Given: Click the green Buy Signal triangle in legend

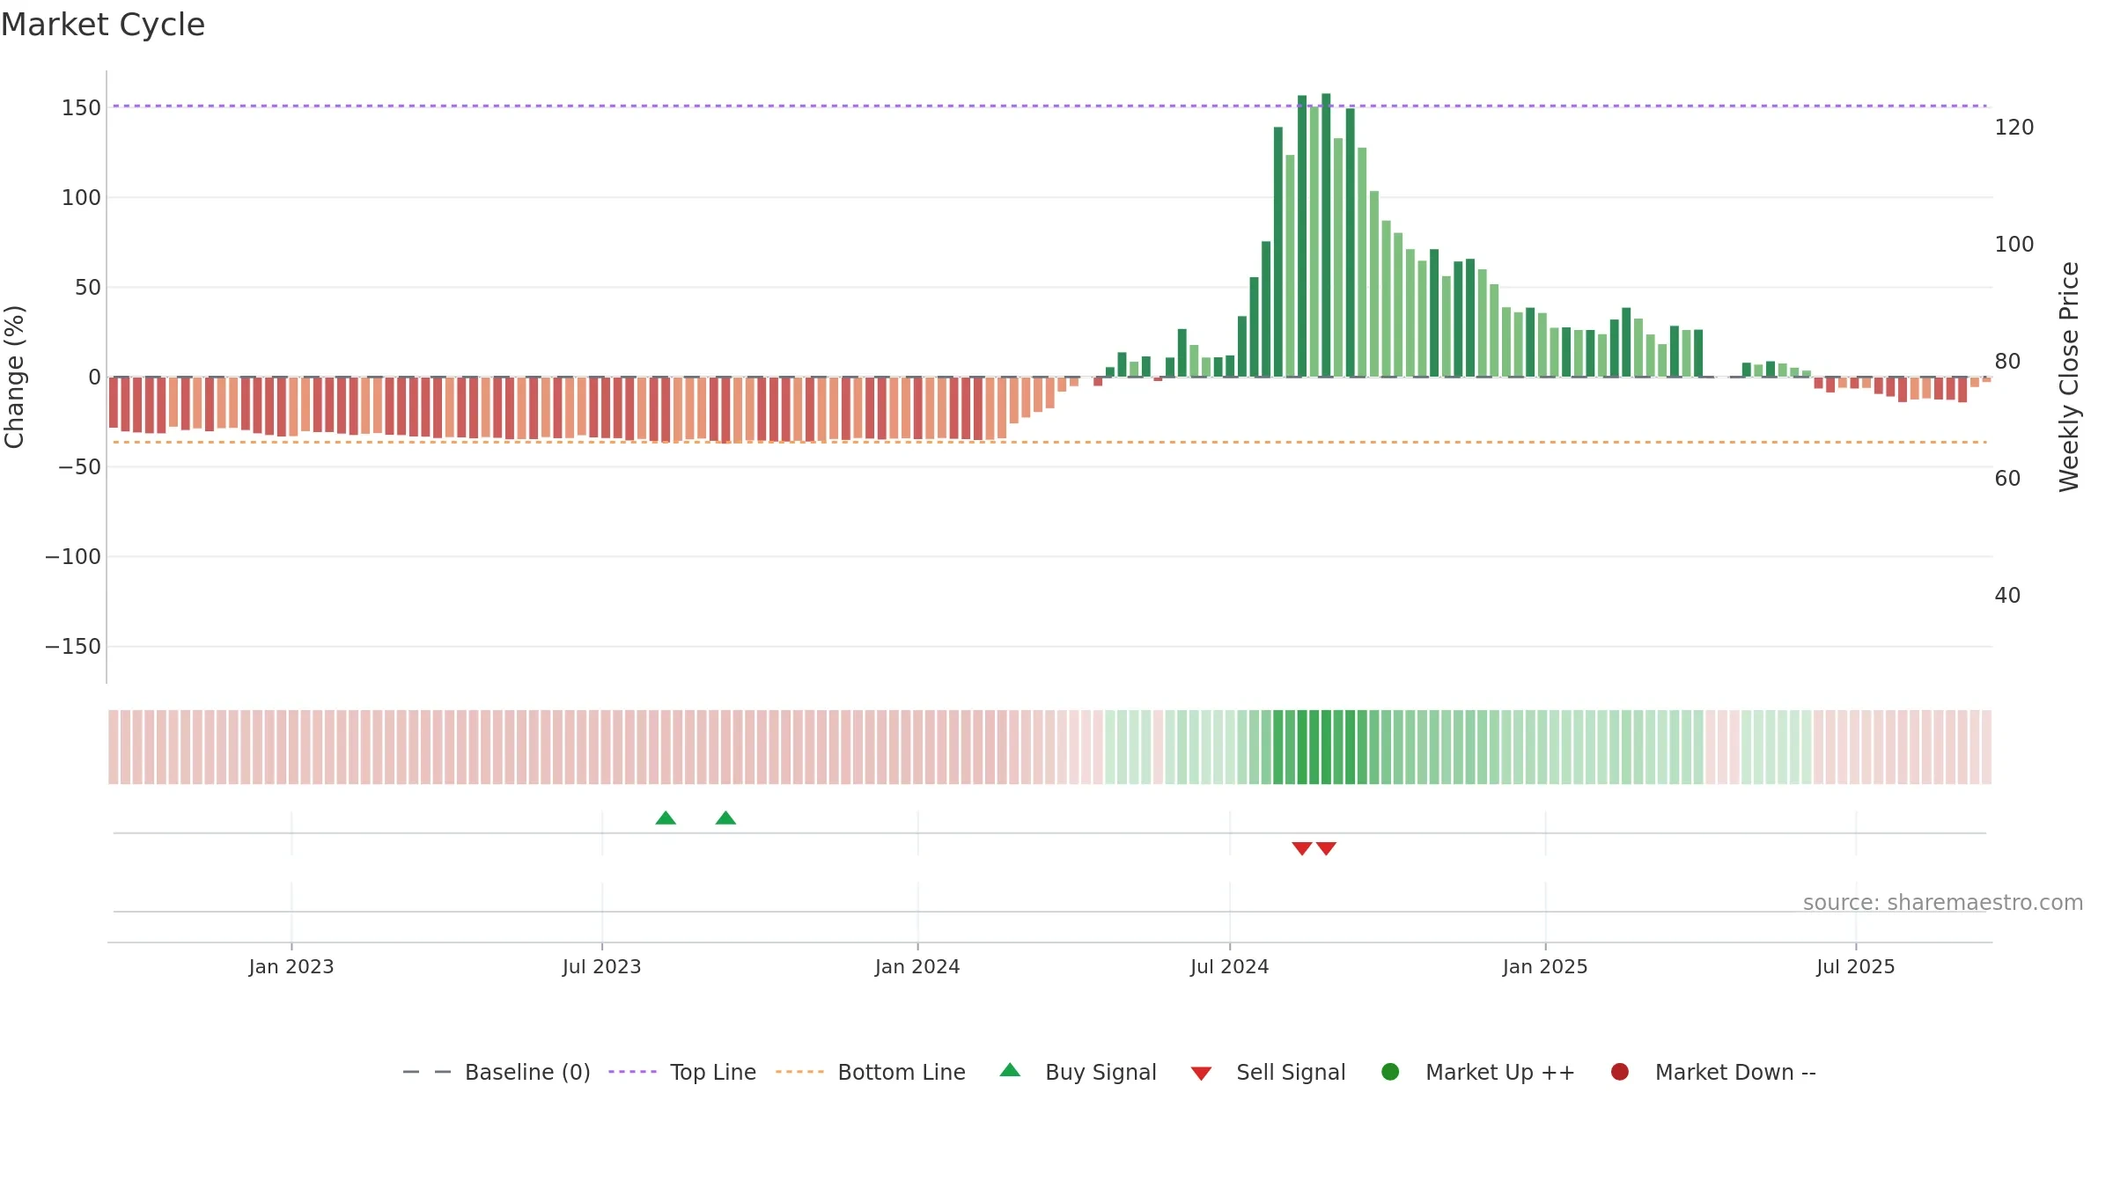Looking at the screenshot, I should [x=1010, y=1070].
